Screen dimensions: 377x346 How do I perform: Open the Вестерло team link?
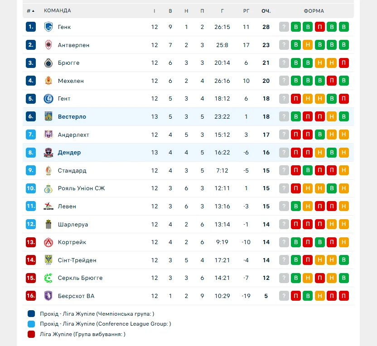click(72, 117)
